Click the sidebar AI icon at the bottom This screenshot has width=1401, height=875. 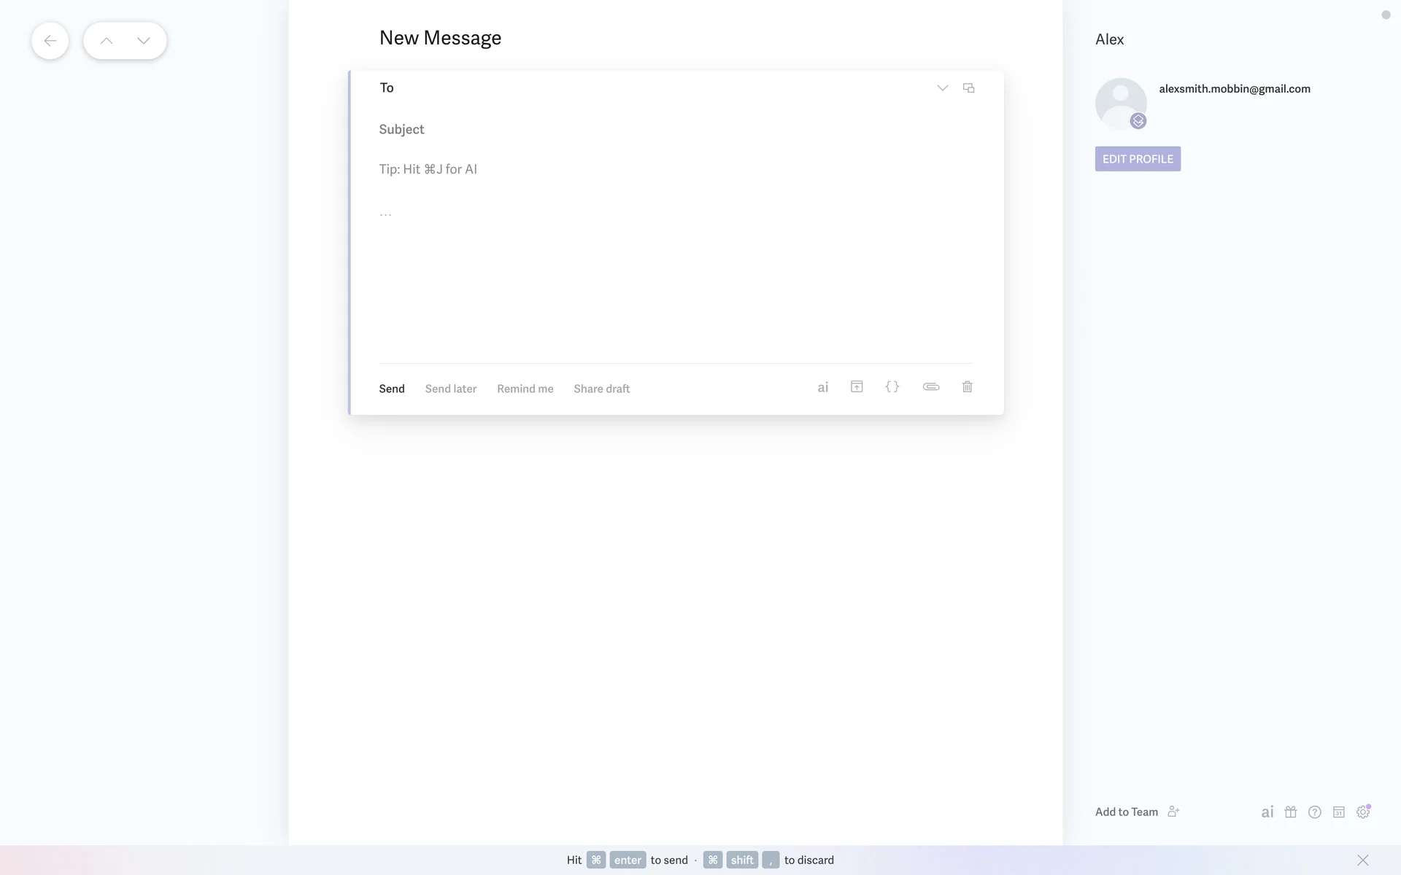click(x=1267, y=812)
